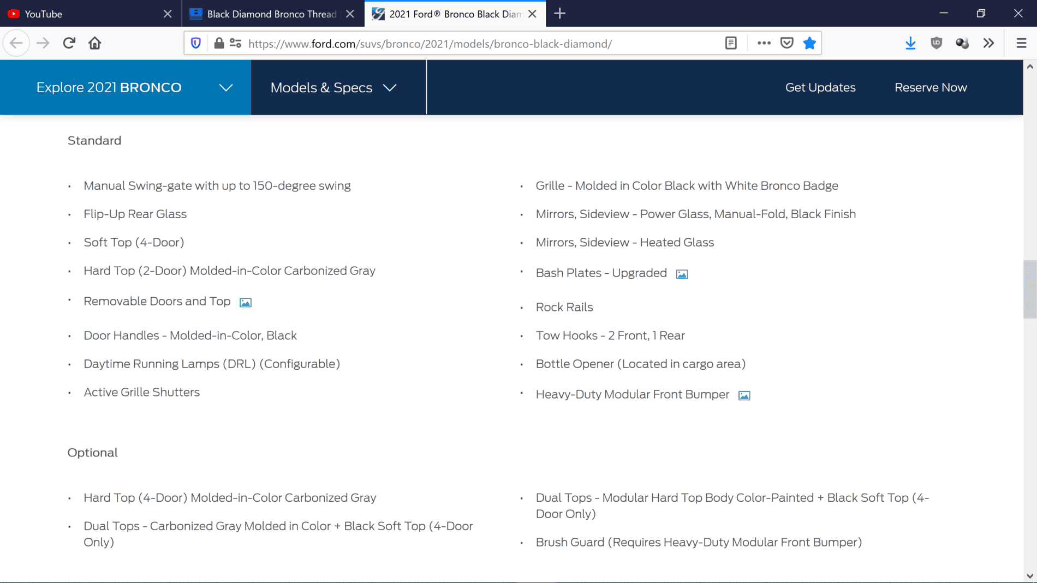
Task: Click the page vertical scrollbar thumb
Action: click(x=1029, y=289)
